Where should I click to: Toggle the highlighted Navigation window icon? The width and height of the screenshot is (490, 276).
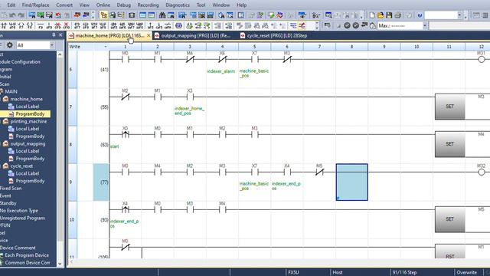click(x=104, y=15)
